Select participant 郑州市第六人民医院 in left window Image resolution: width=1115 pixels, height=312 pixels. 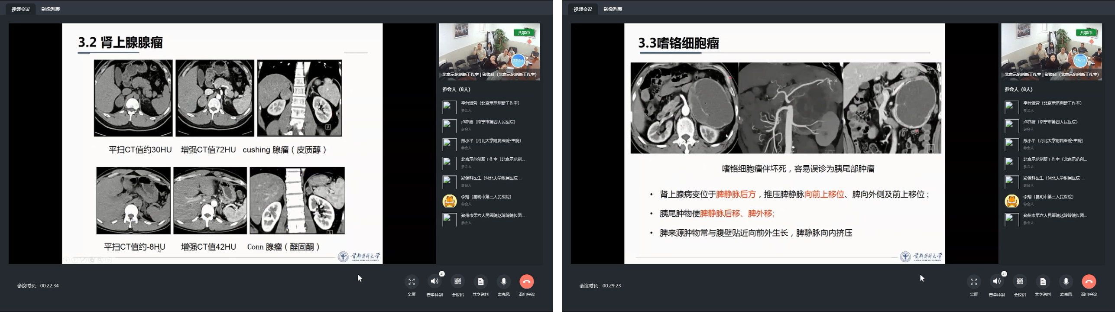[489, 219]
